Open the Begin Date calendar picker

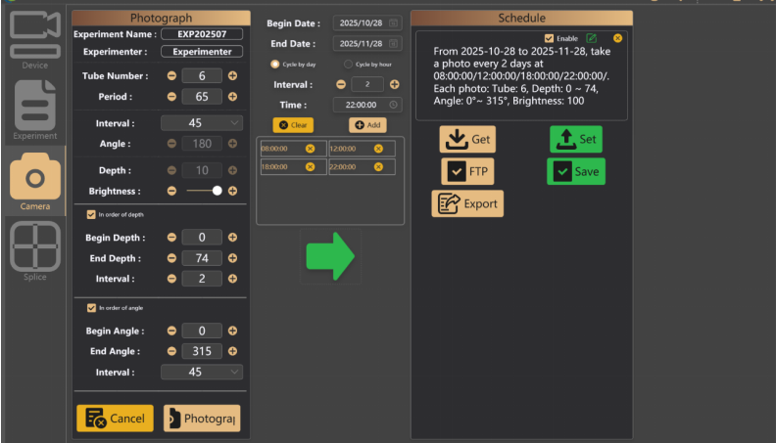[393, 22]
